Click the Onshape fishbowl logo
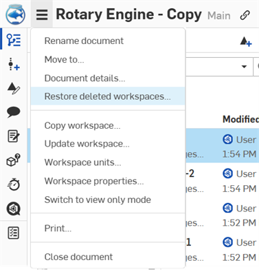Viewport: 259px width, 276px height. 16,14
